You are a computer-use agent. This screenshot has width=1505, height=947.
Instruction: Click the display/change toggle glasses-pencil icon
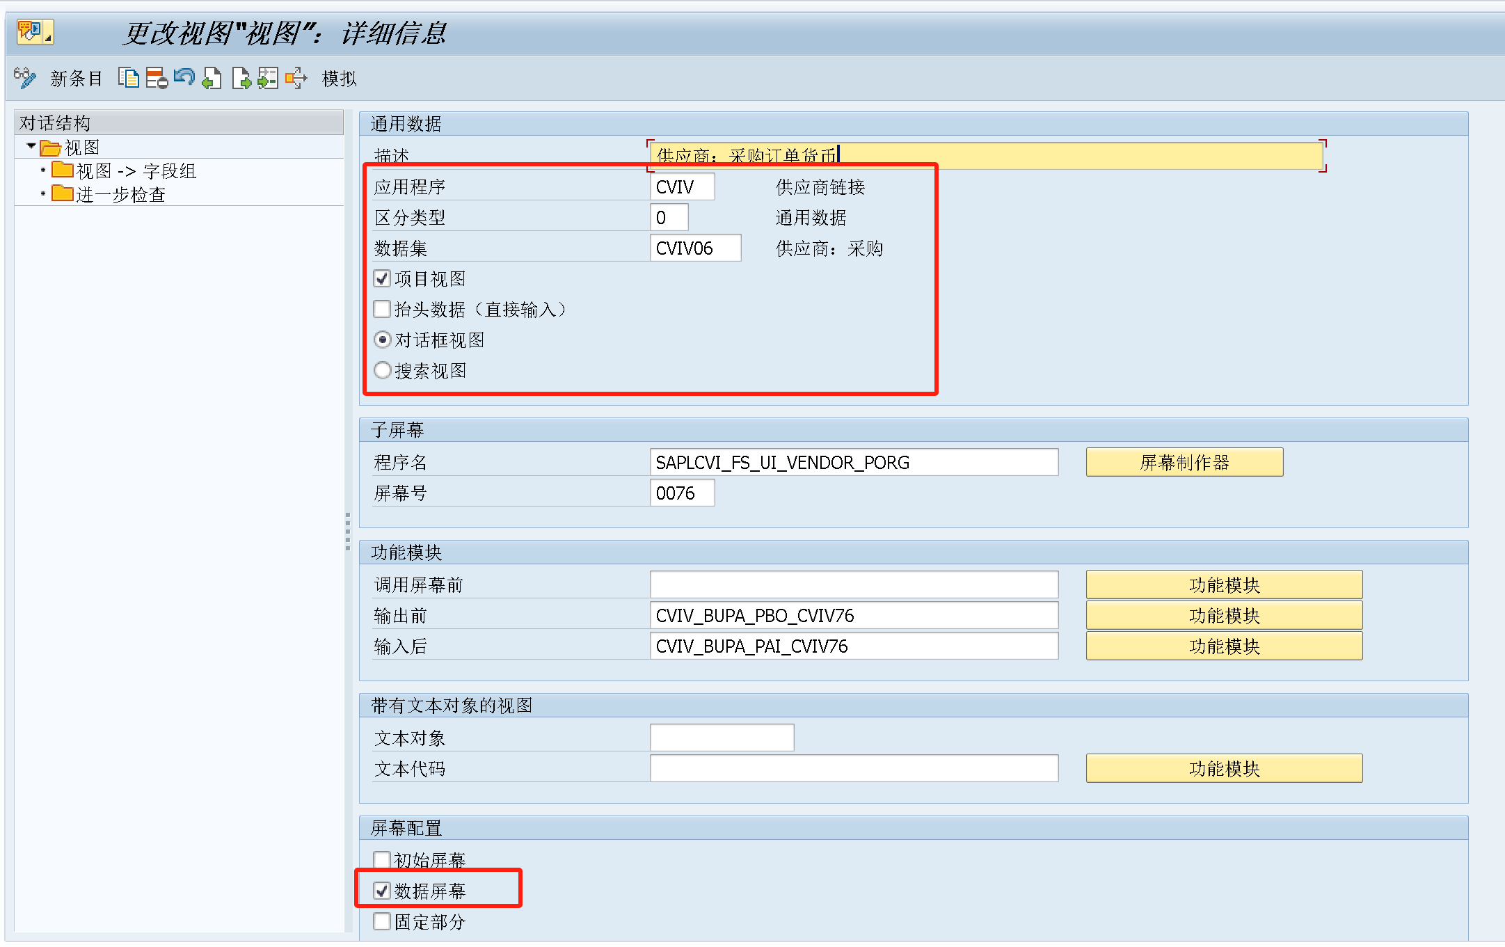tap(25, 78)
